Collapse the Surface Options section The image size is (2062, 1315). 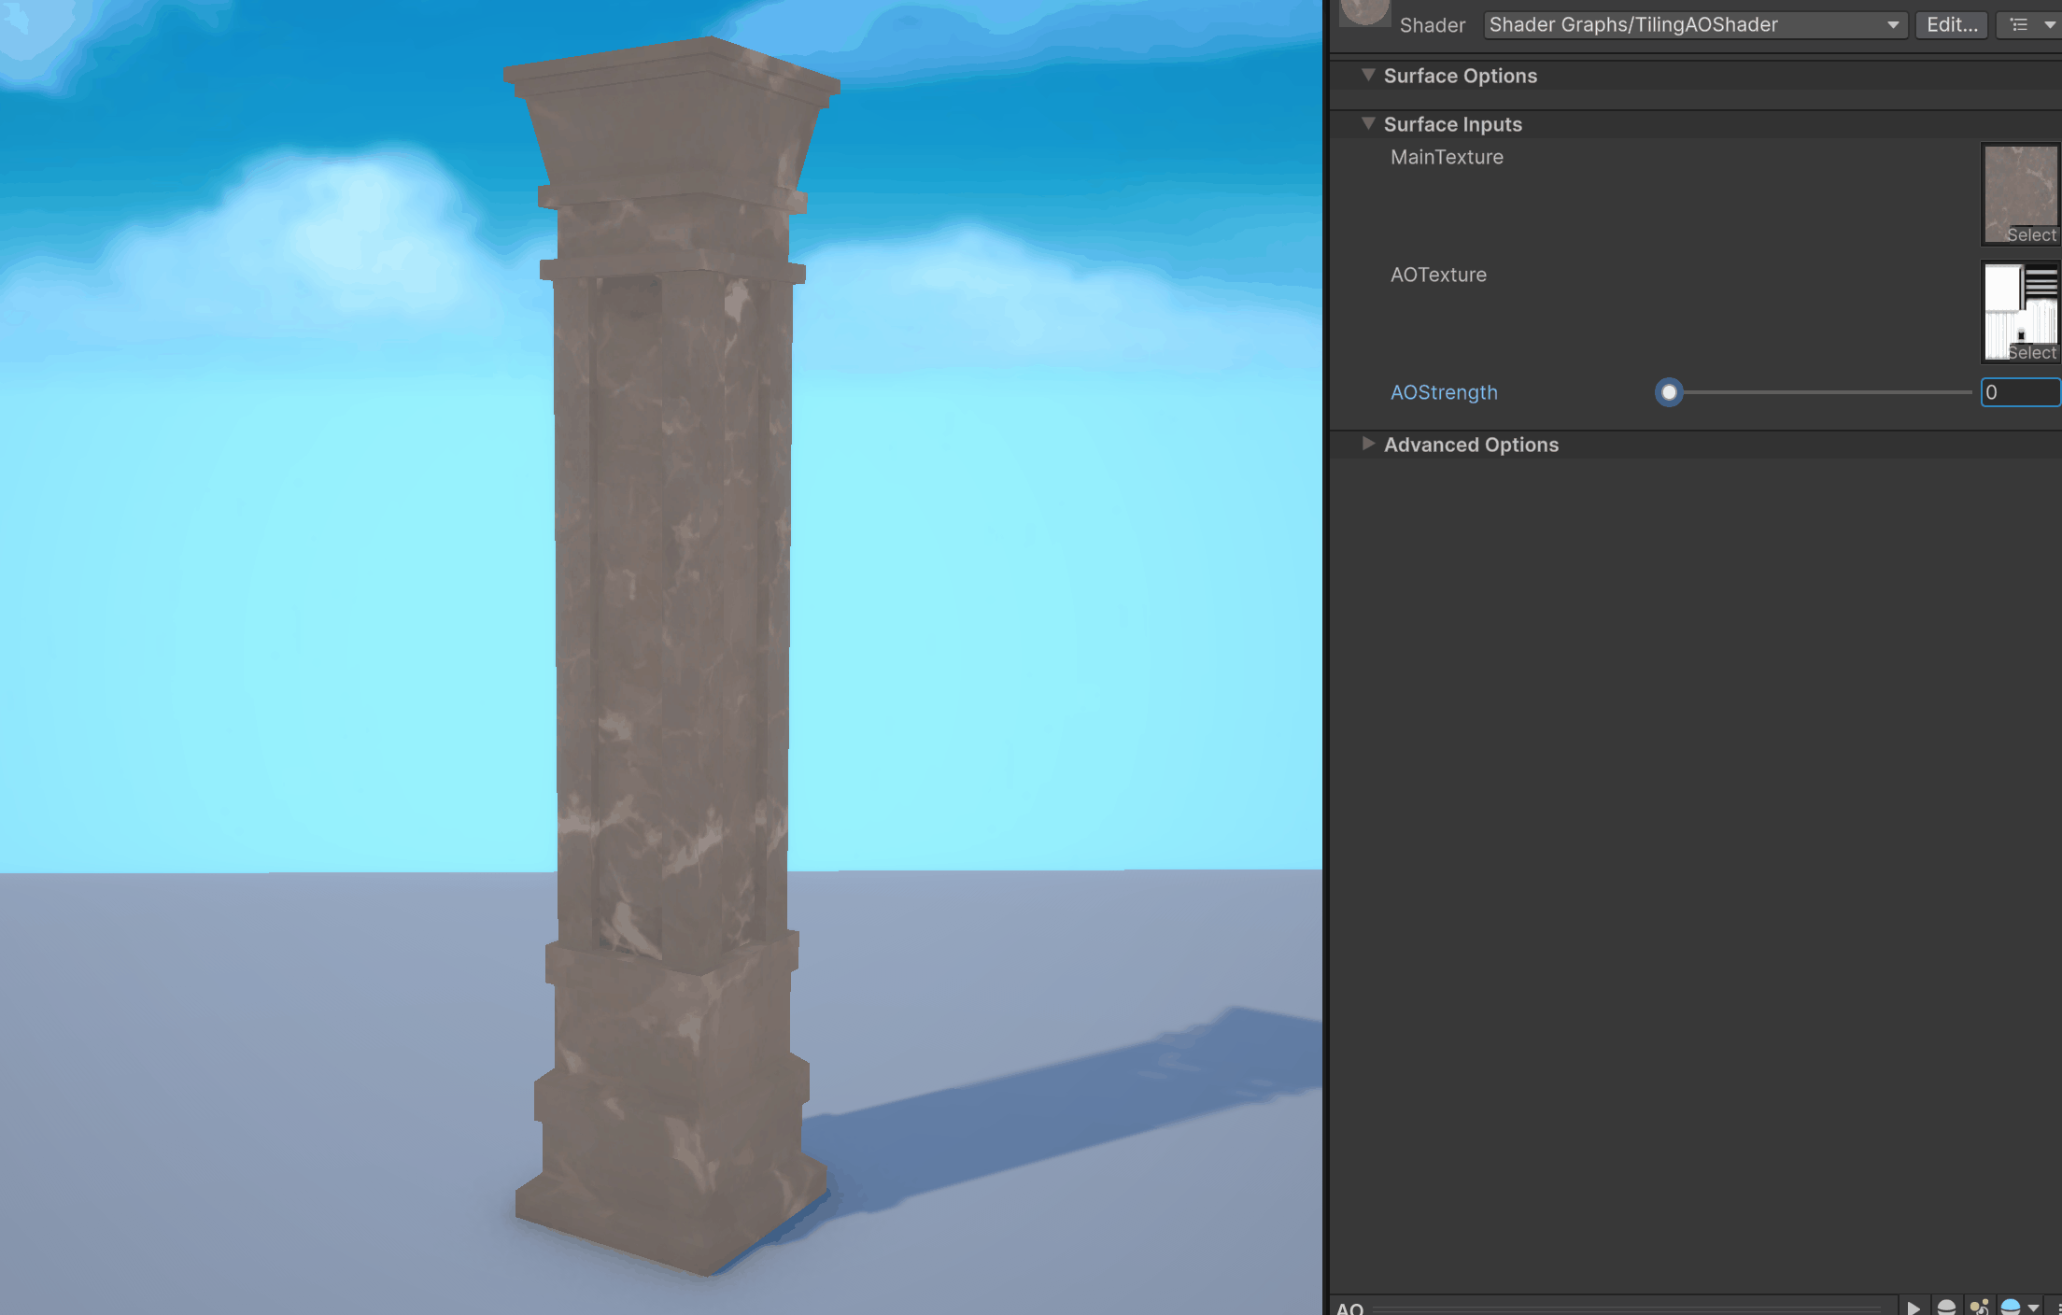pyautogui.click(x=1368, y=75)
